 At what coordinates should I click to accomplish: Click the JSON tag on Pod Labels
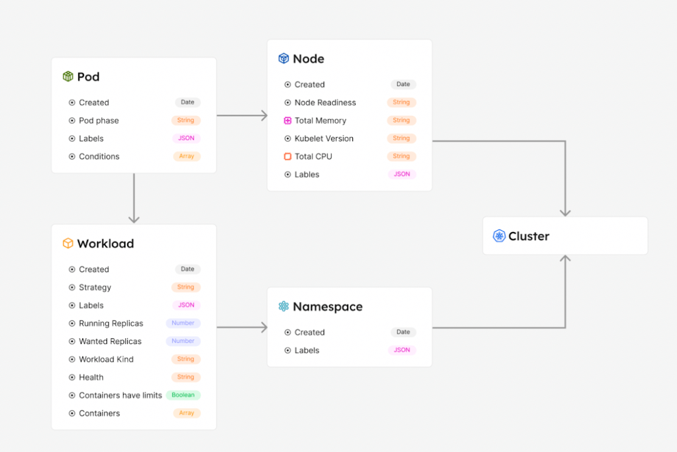(186, 138)
